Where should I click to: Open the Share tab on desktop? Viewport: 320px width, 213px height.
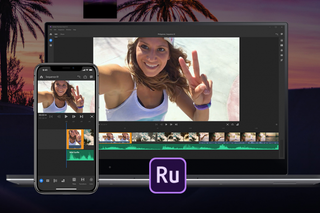62,34
